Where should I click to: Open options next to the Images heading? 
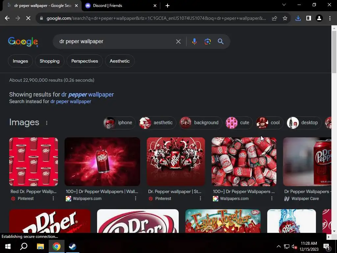tap(47, 123)
